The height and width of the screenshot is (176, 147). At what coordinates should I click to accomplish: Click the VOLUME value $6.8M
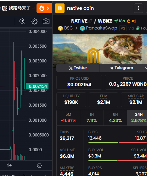(67, 156)
